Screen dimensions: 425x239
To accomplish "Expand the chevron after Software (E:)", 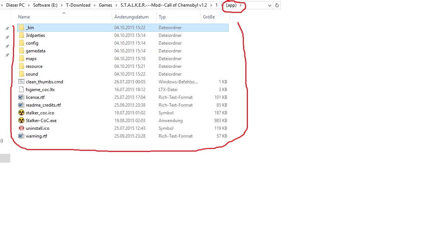I will pos(62,5).
